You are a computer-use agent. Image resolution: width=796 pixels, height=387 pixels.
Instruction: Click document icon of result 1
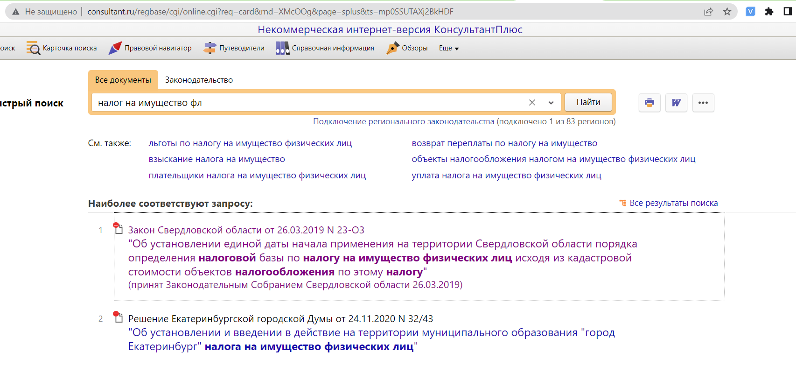click(119, 228)
